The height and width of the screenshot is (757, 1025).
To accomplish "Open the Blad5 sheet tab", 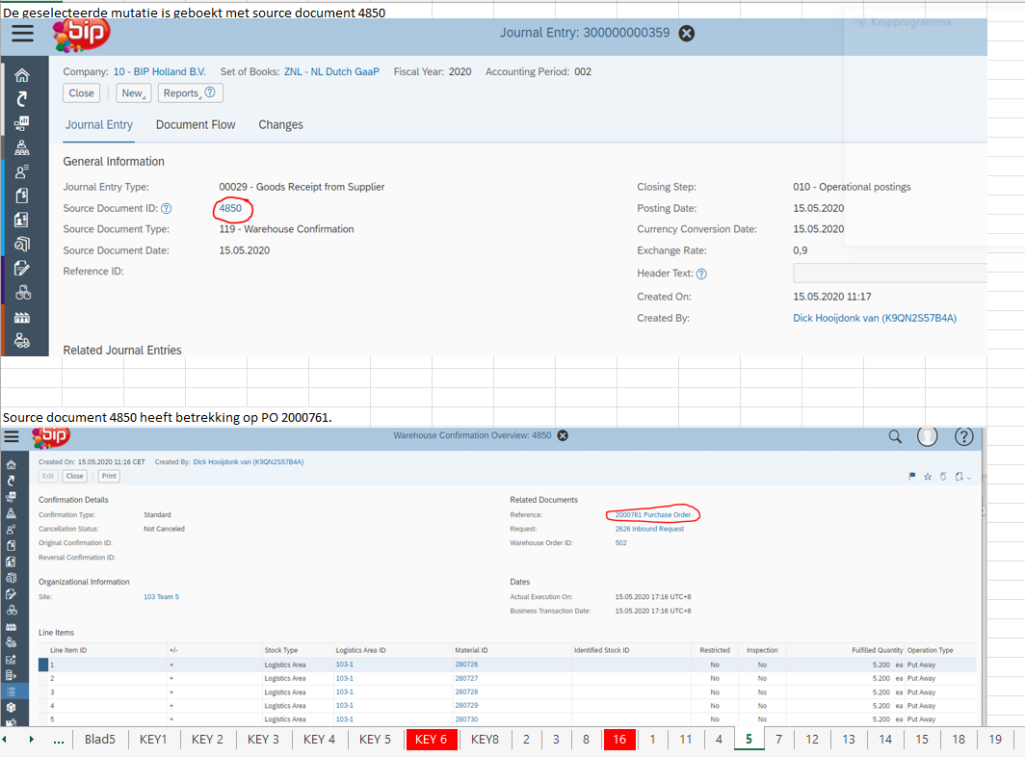I will 100,740.
